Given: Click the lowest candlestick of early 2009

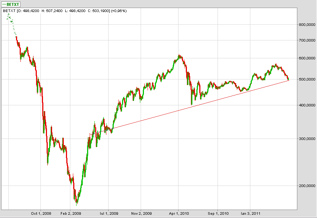Looking at the screenshot, I should click(x=77, y=200).
